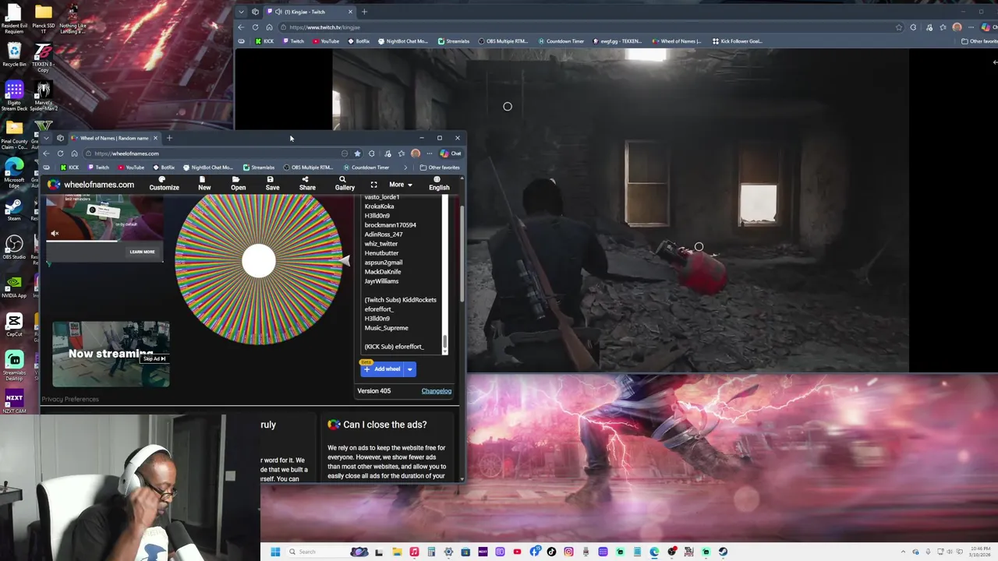The image size is (998, 561).
Task: Spin the wheel by clicking its center
Action: tap(259, 261)
